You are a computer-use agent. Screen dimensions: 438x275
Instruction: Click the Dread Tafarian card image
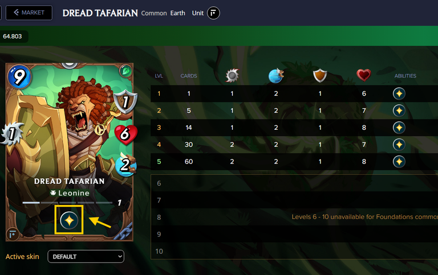pos(69,152)
